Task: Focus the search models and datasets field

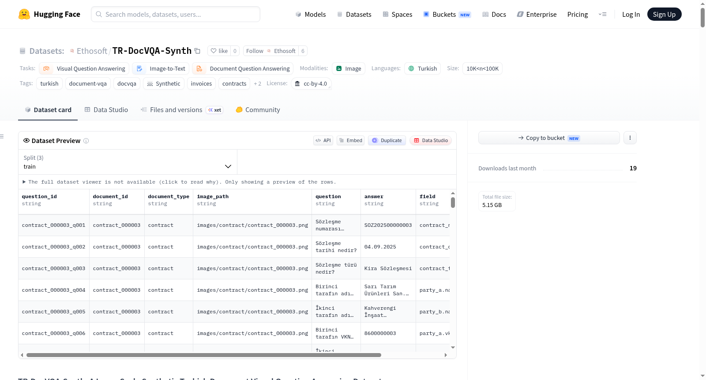Action: pyautogui.click(x=176, y=14)
